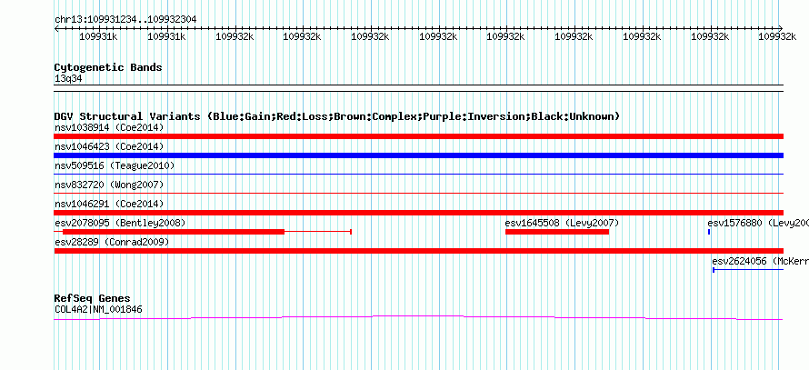Click the COL4A2 pink gene line
This screenshot has height=370, width=809.
(x=418, y=318)
